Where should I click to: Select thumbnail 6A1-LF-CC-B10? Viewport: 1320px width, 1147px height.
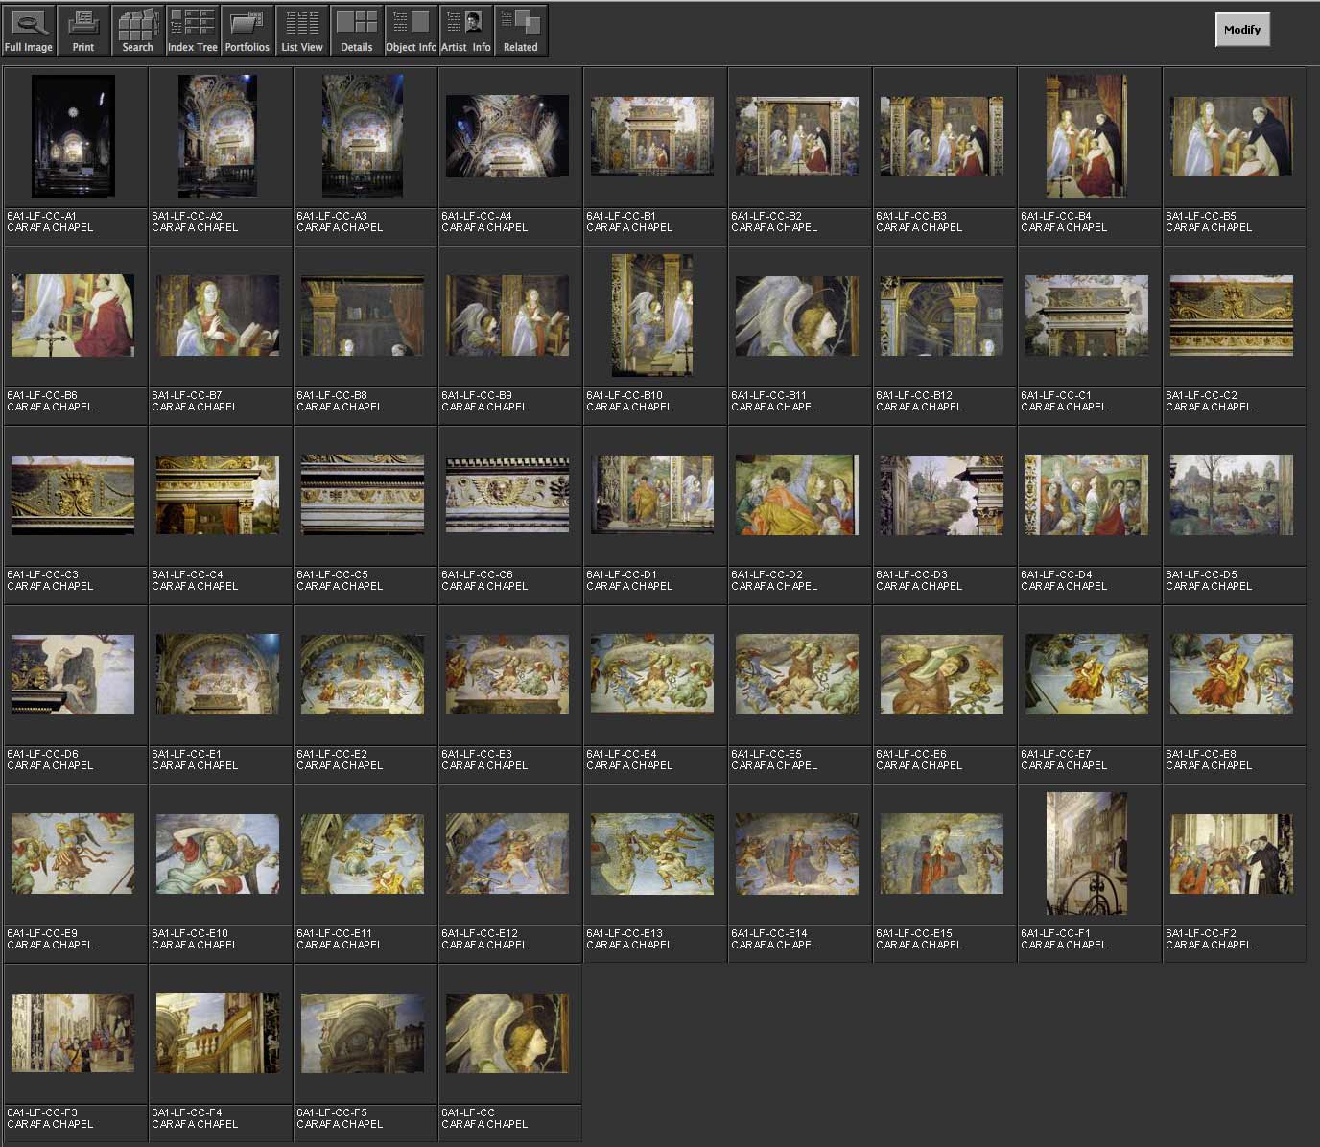652,316
